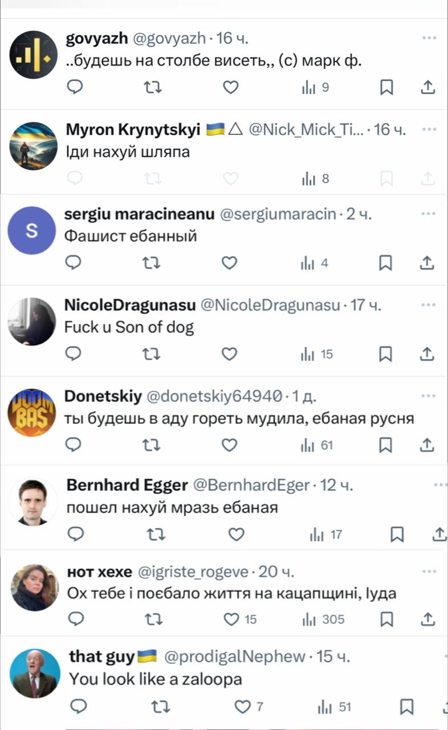Open more options on Myron Krynytskyi's tweet

point(429,129)
